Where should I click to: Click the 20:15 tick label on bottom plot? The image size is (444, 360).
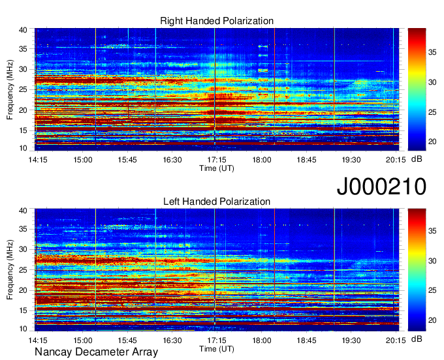coord(396,340)
